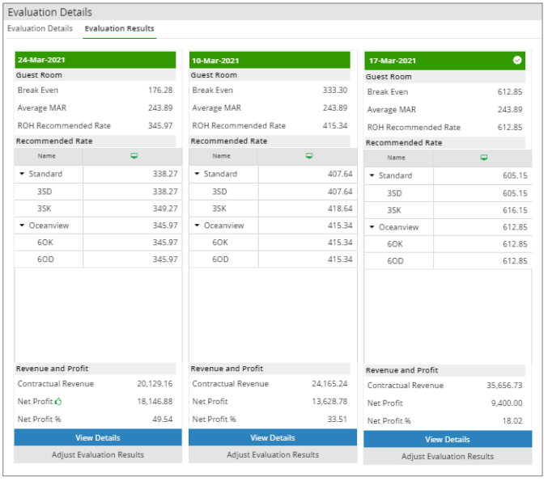548x481 pixels.
Task: Collapse Standard group in 10-Mar-2021 panel
Action: pos(197,174)
